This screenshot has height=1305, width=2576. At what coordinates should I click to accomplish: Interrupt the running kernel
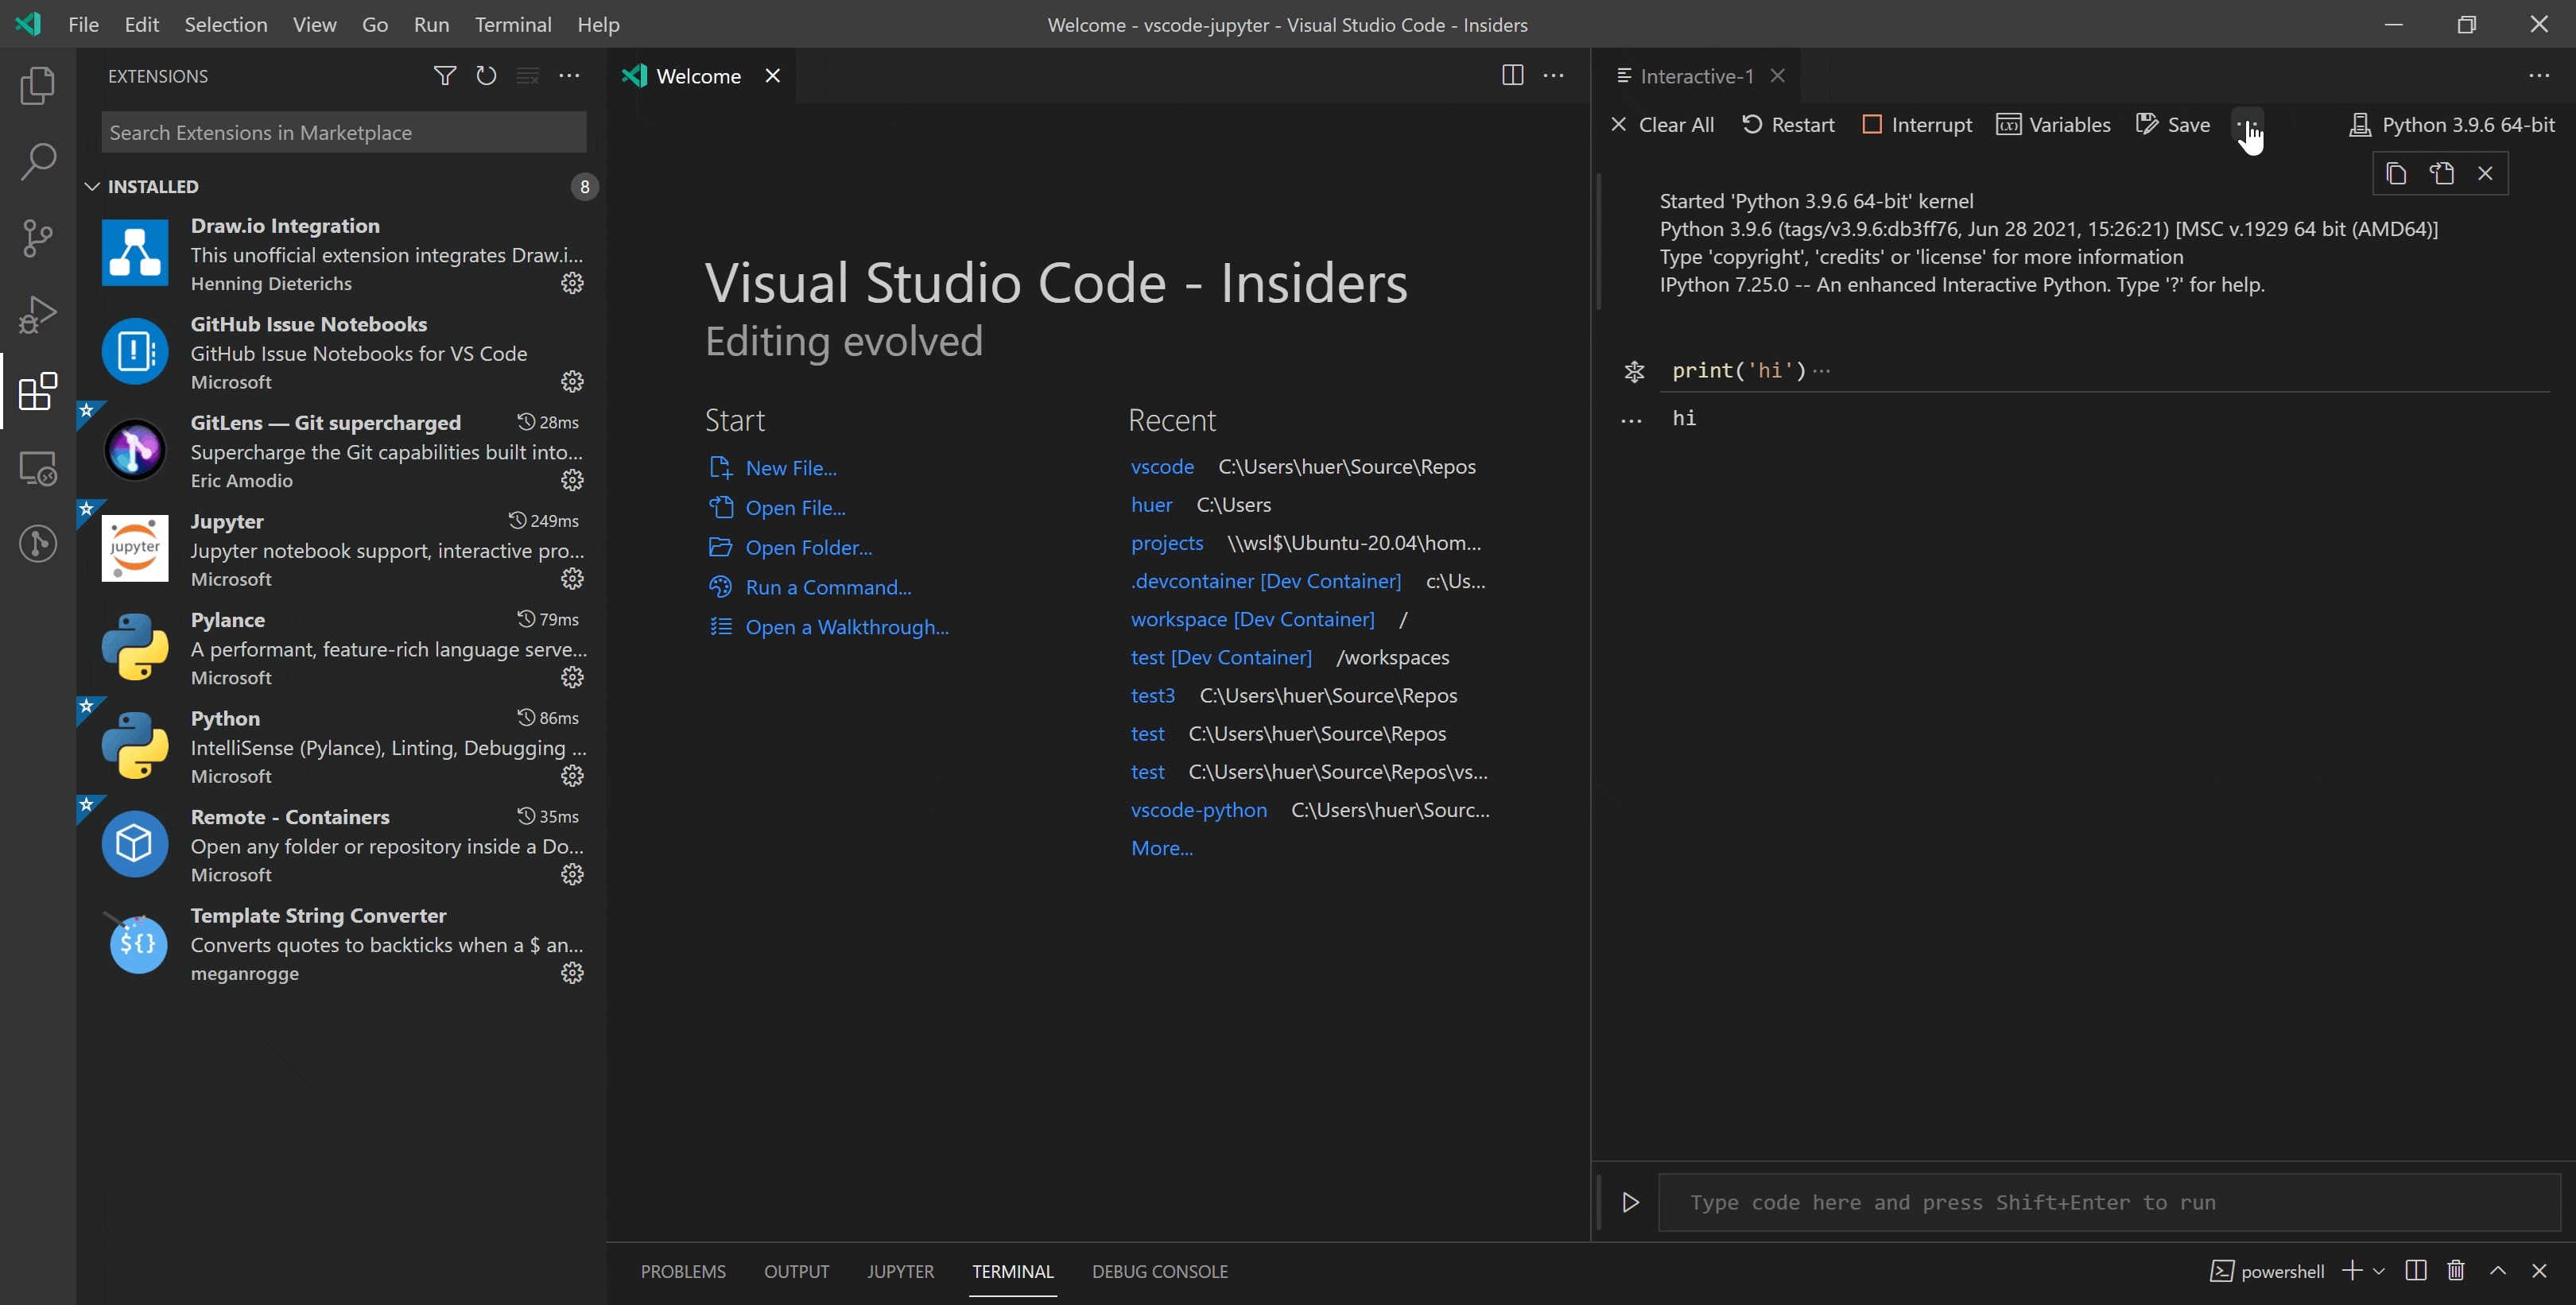tap(1917, 125)
